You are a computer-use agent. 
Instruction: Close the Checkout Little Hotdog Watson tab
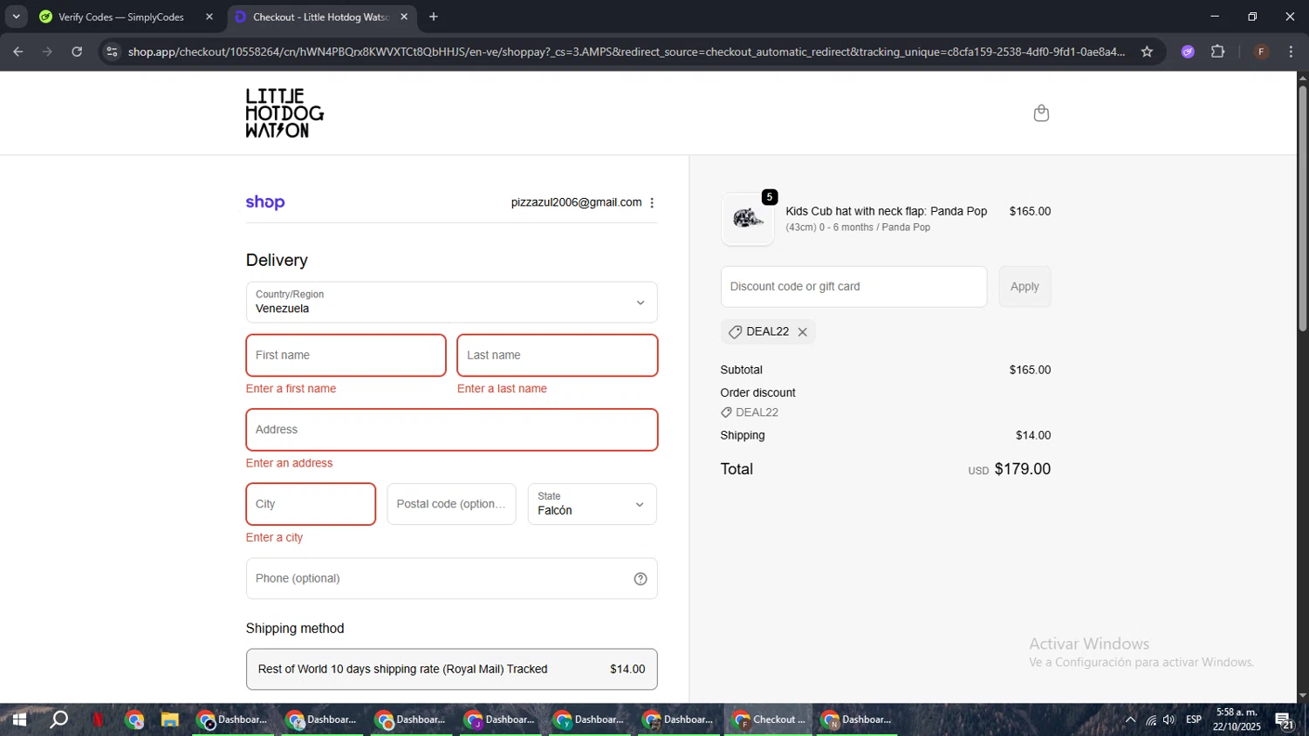point(404,17)
